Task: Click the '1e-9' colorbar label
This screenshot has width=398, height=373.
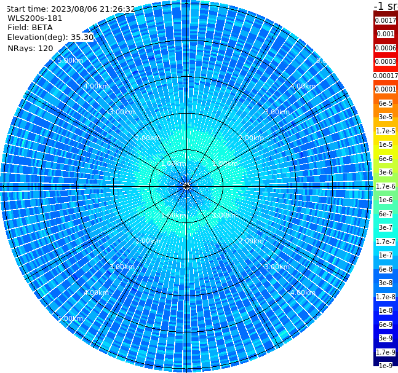Action: 386,366
